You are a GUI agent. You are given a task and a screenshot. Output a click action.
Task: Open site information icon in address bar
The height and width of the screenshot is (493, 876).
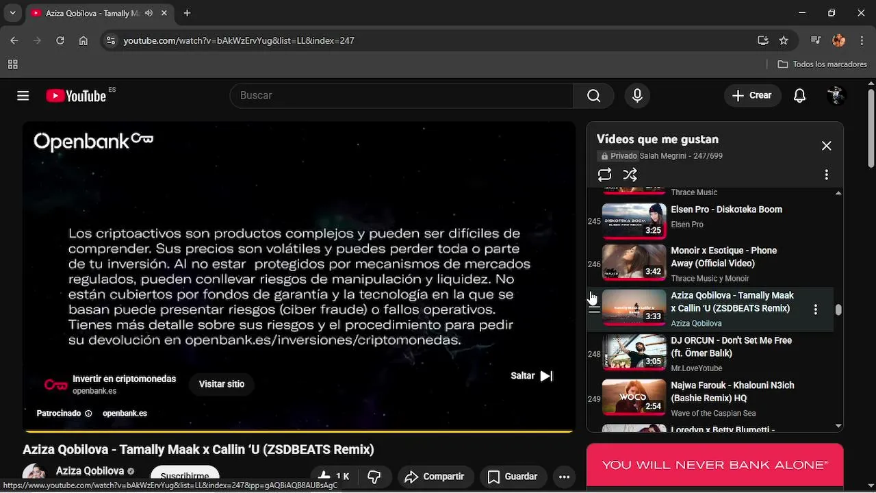[111, 40]
